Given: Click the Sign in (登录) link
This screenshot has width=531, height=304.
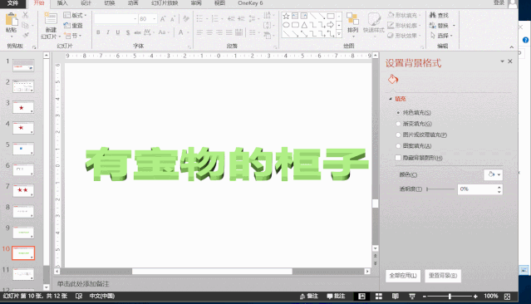Looking at the screenshot, I should (x=499, y=2).
